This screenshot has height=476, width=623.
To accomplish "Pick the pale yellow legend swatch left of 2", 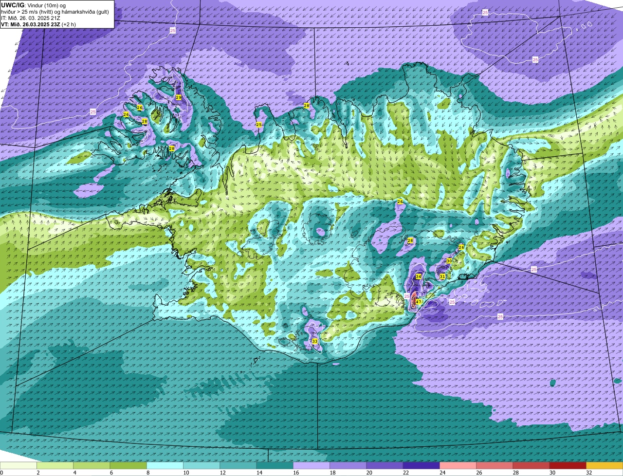I will [x=18, y=466].
